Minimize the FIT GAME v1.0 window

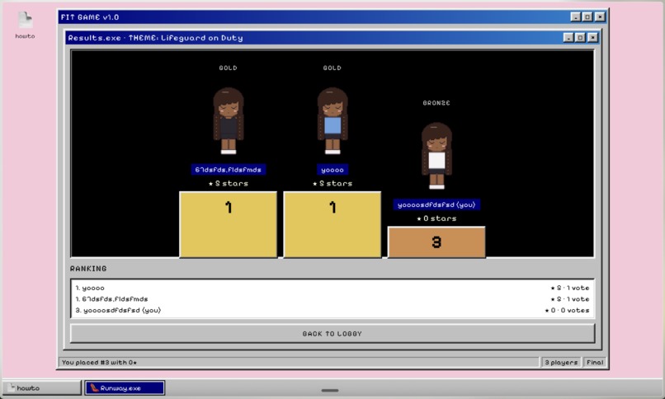point(576,17)
